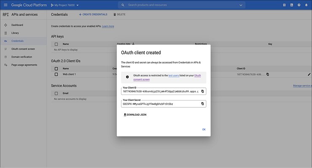The width and height of the screenshot is (312, 168).
Task: Copy the Client Secret value
Action: coord(202,104)
